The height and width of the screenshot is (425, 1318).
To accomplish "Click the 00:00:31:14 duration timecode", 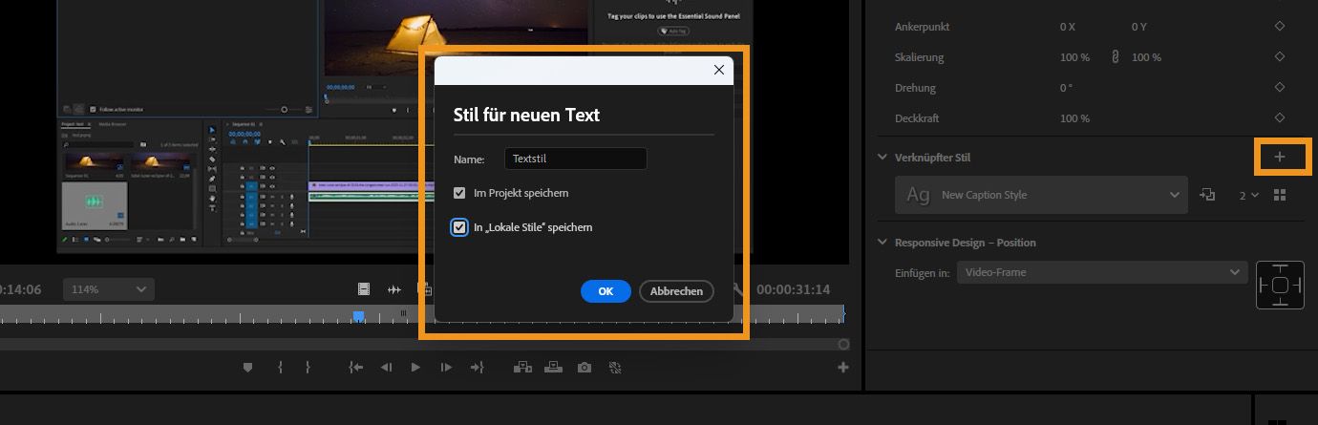I will pos(793,289).
